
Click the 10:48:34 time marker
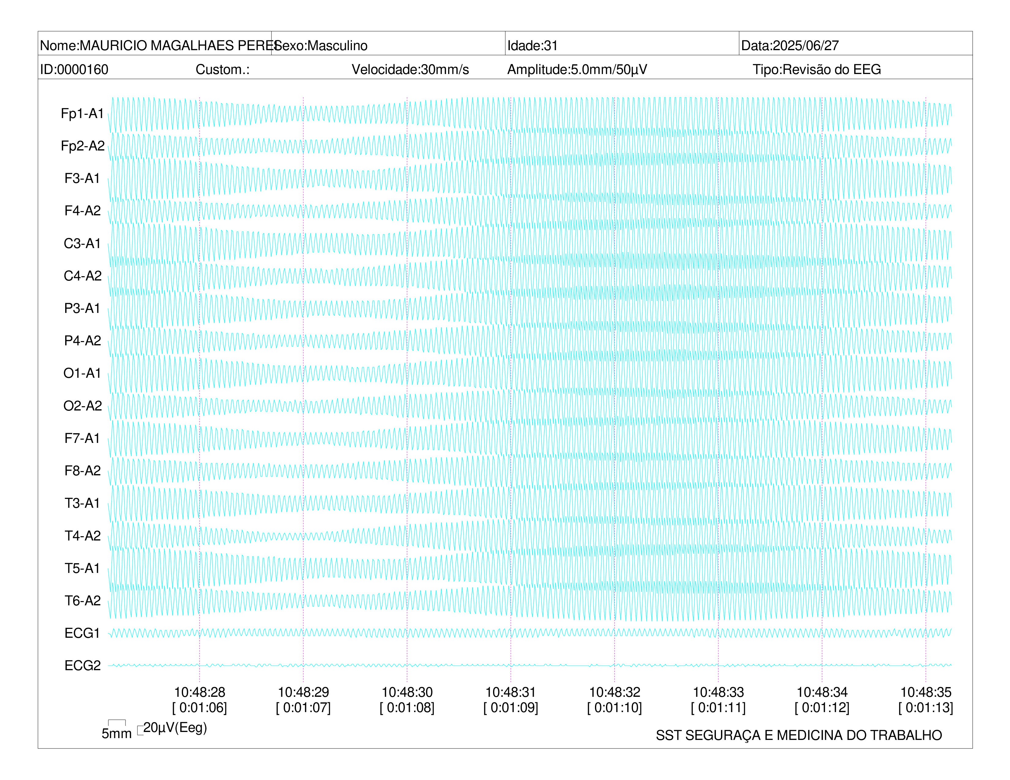pyautogui.click(x=822, y=692)
